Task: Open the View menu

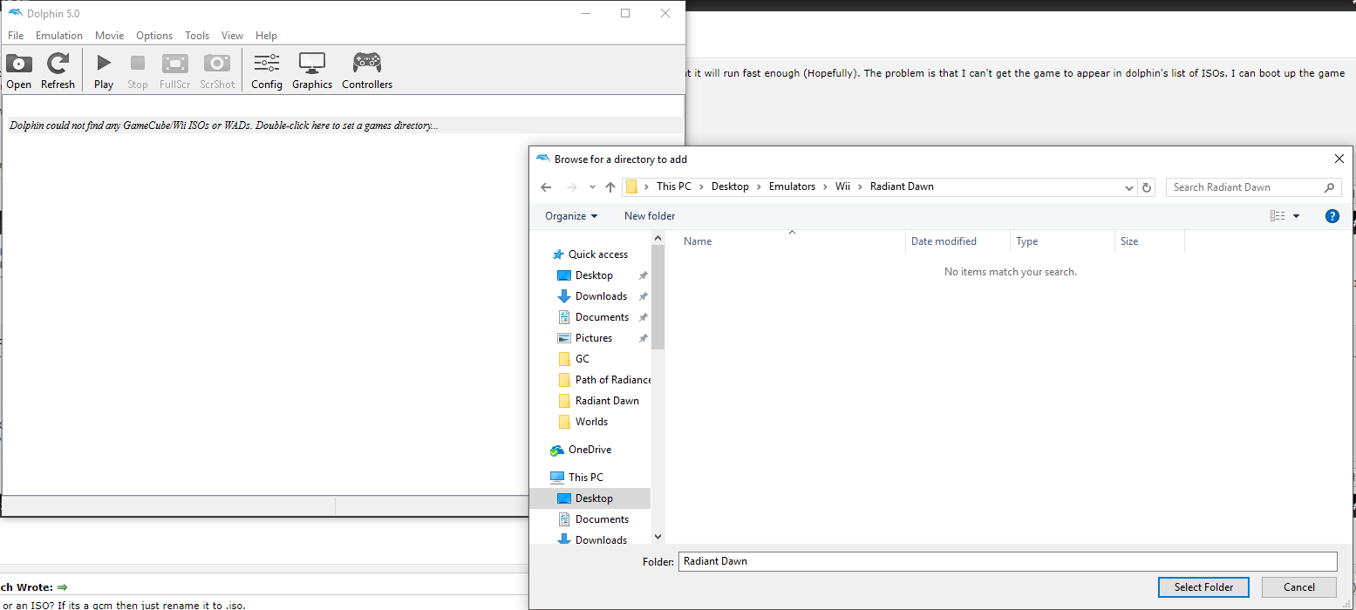Action: coord(232,36)
